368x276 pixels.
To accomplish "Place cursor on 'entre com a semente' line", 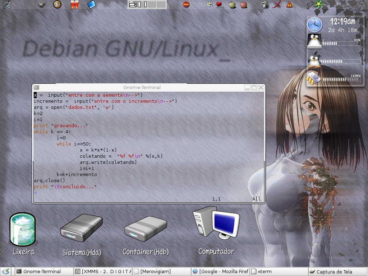I will [88, 95].
